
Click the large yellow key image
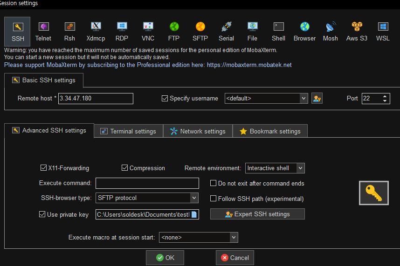(374, 193)
